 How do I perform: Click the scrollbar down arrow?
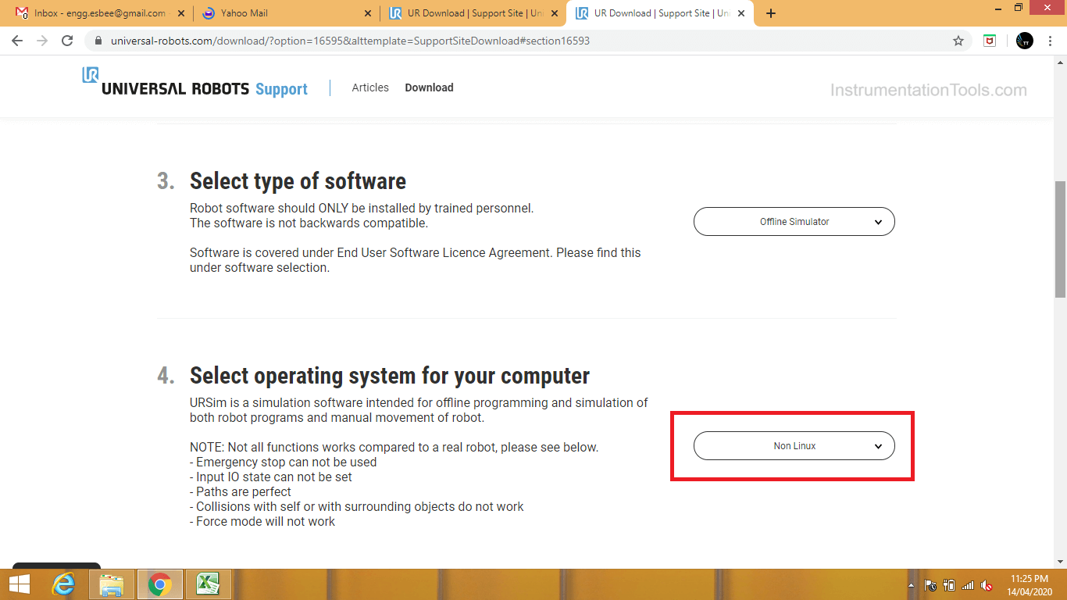1060,561
